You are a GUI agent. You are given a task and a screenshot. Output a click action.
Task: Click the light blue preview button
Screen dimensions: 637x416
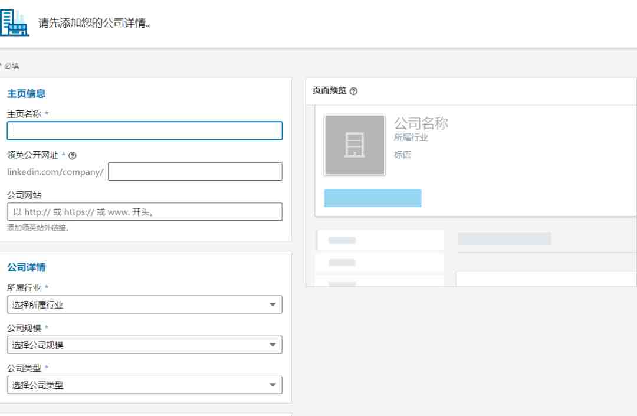coord(373,198)
